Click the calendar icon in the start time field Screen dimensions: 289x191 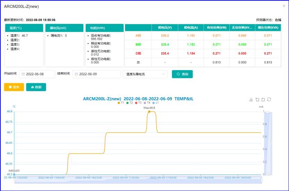[23, 74]
